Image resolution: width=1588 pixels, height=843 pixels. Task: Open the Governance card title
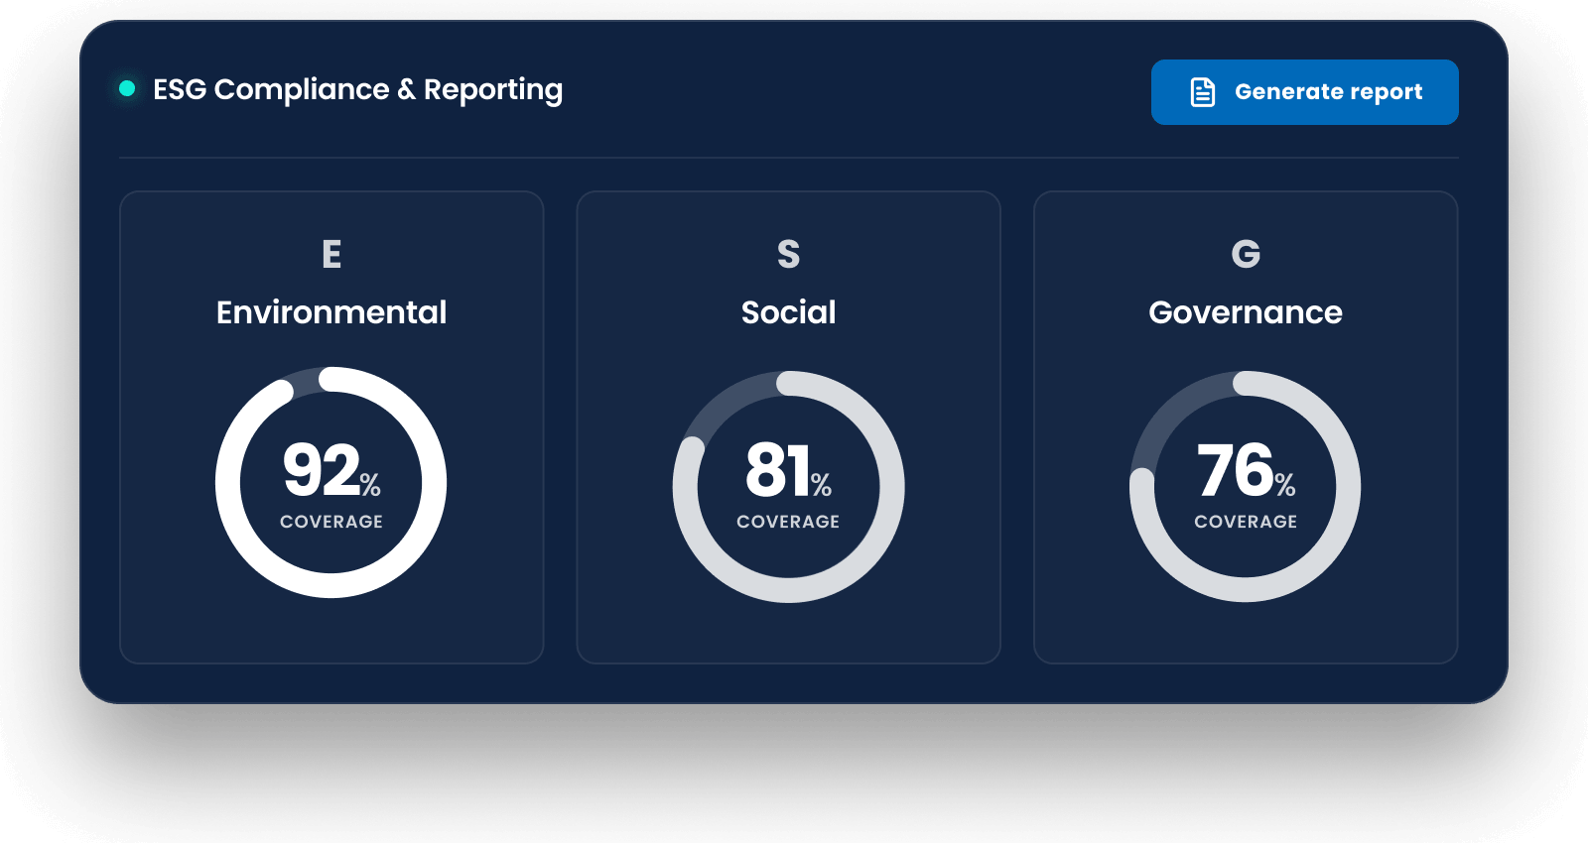tap(1246, 312)
